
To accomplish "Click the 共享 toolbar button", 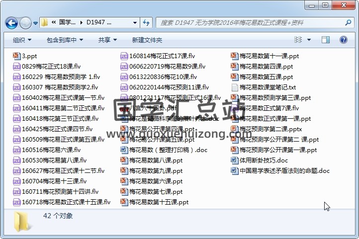I will click(x=107, y=40).
